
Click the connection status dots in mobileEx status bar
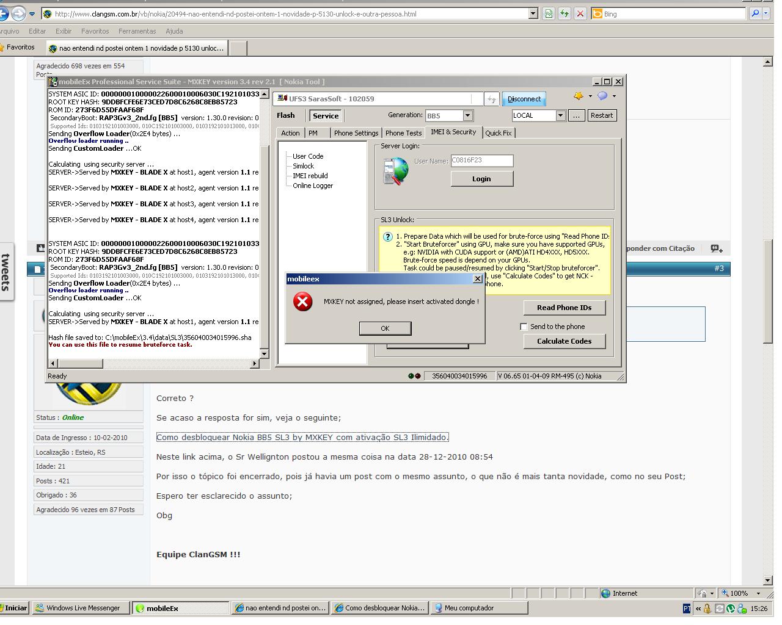tap(414, 376)
